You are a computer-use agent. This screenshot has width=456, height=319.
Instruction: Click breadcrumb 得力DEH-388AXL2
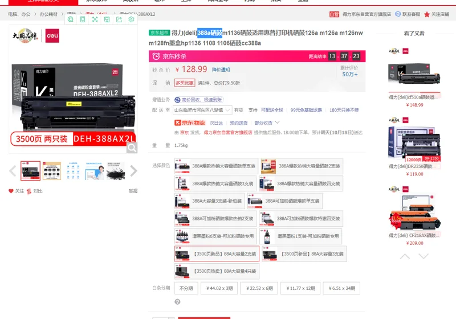click(137, 14)
